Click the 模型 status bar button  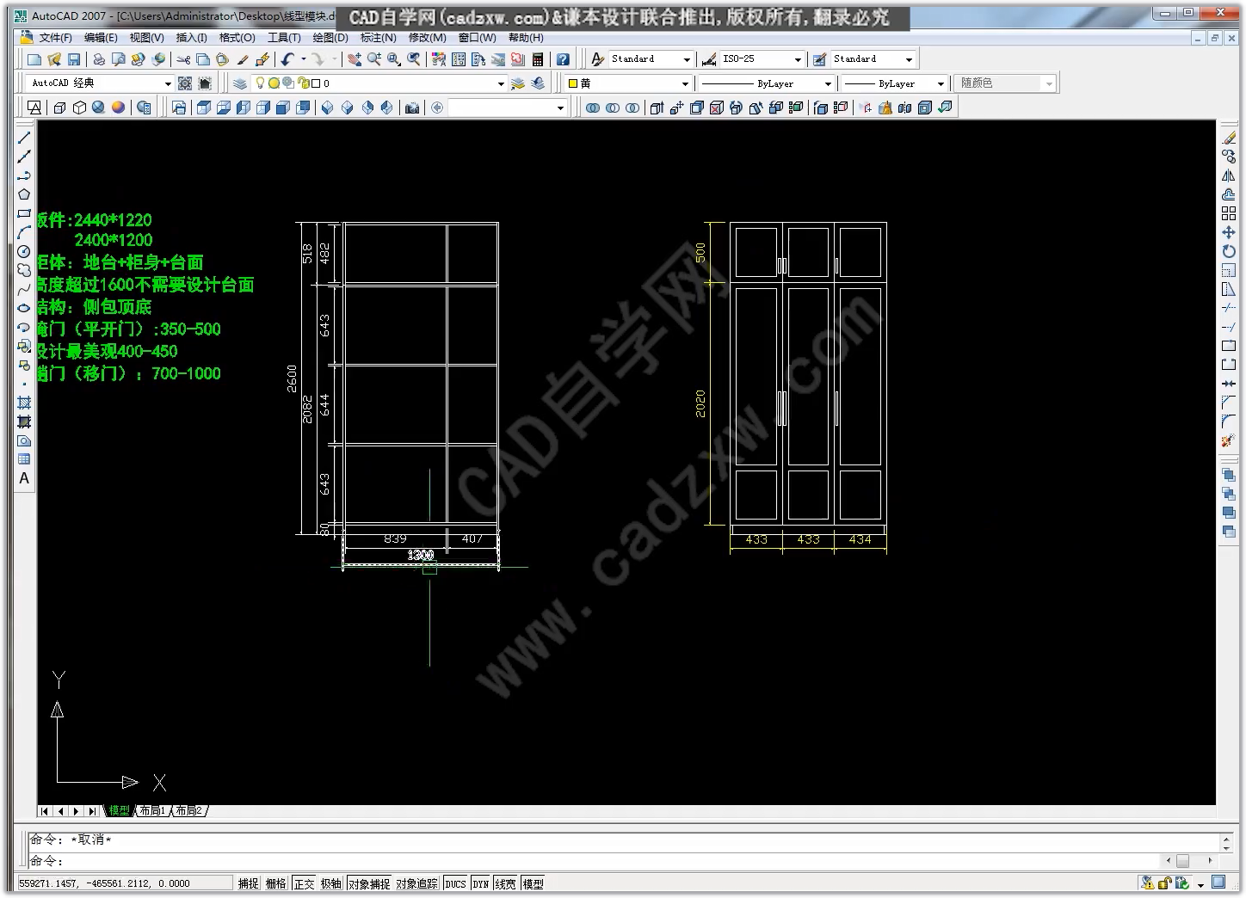[534, 883]
